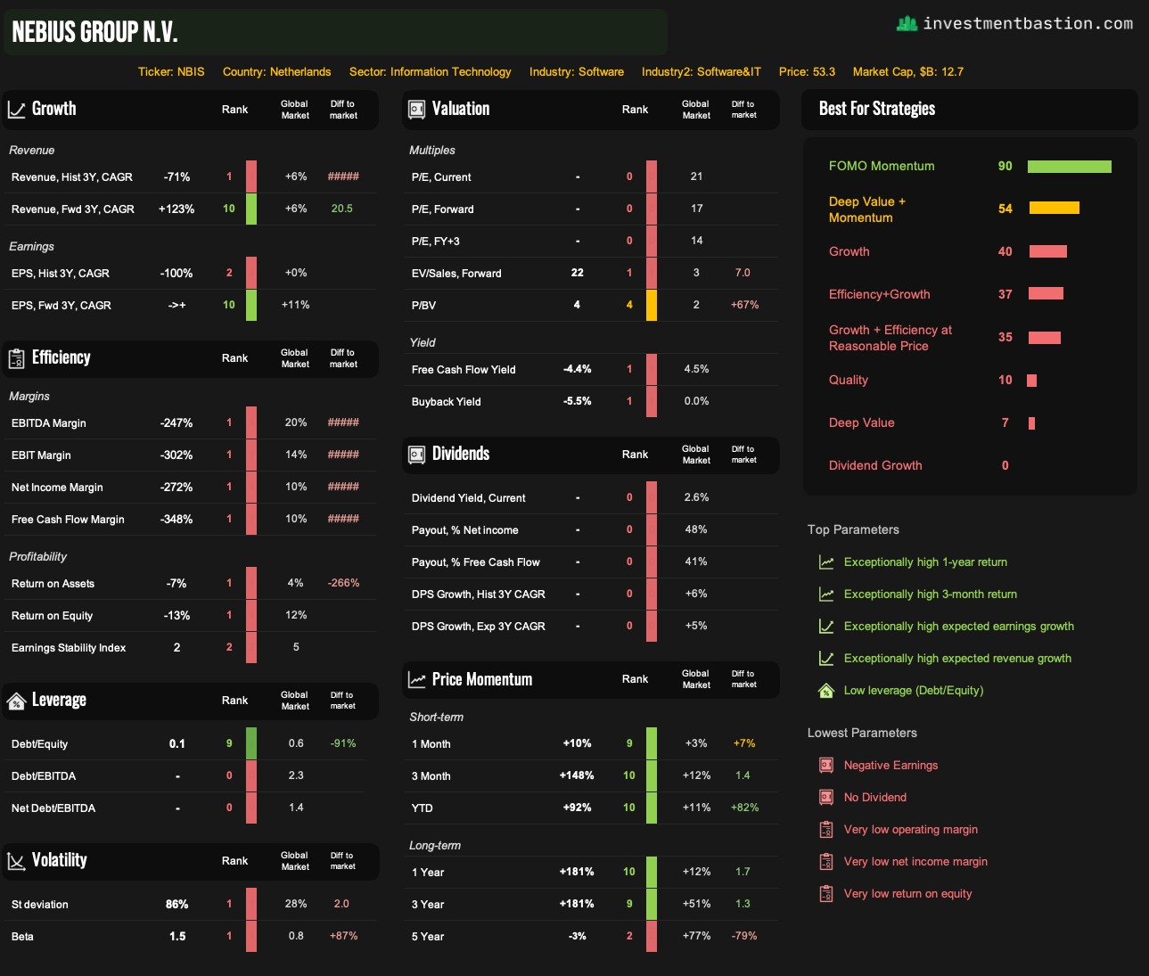Click the Price Momentum section line icon
1149x976 pixels.
416,680
